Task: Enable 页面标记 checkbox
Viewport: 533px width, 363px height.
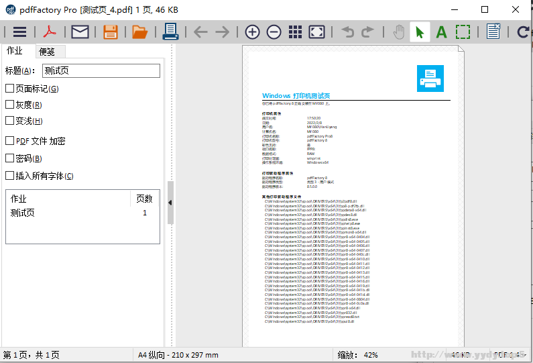Action: [x=10, y=89]
